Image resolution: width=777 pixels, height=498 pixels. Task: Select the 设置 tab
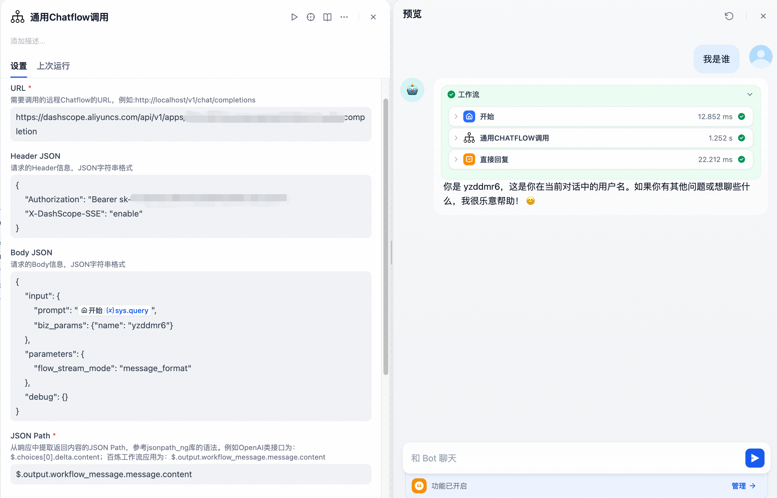point(18,66)
